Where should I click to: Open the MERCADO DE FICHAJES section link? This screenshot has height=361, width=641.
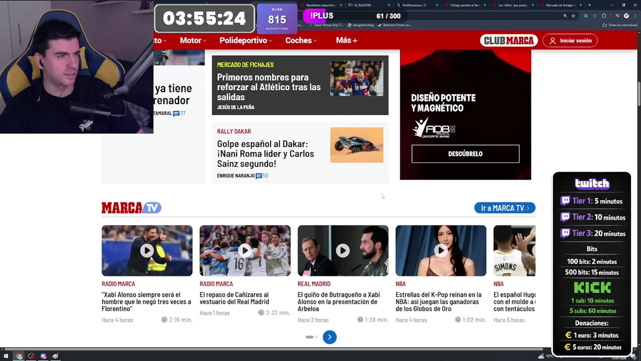click(245, 65)
